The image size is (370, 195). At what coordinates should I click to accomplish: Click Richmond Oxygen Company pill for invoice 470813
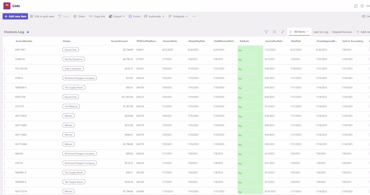(x=79, y=78)
